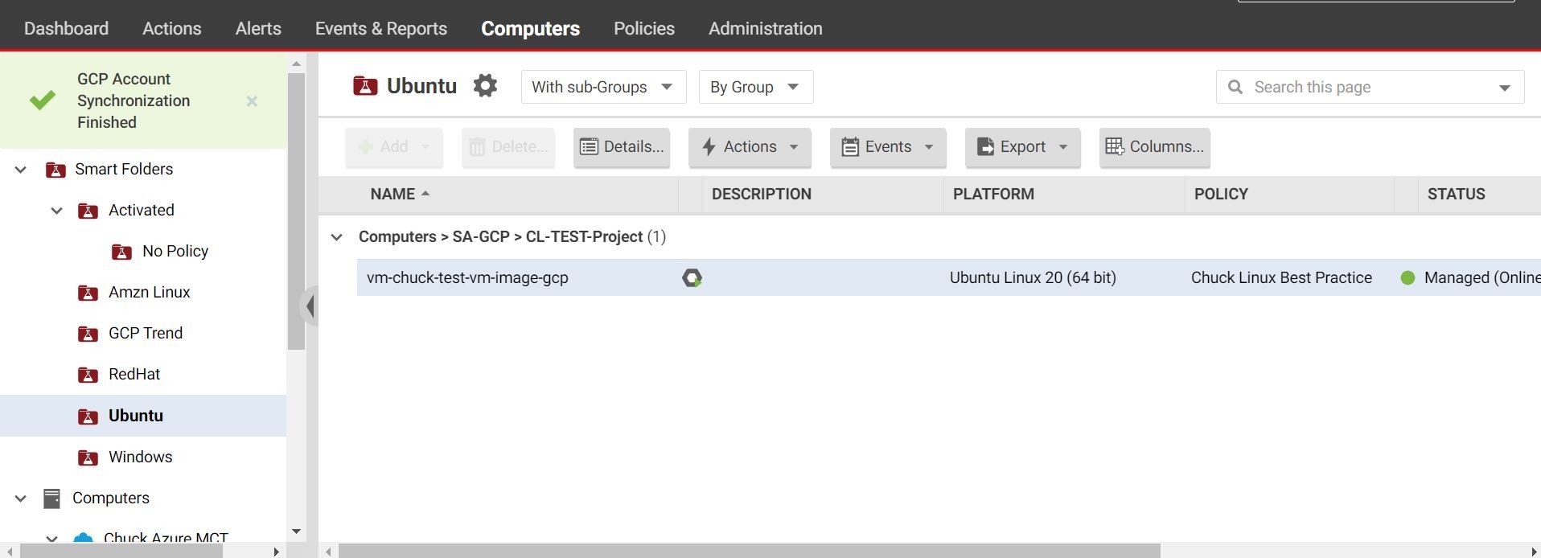
Task: Collapse the CL-TEST-Project group row
Action: click(337, 237)
